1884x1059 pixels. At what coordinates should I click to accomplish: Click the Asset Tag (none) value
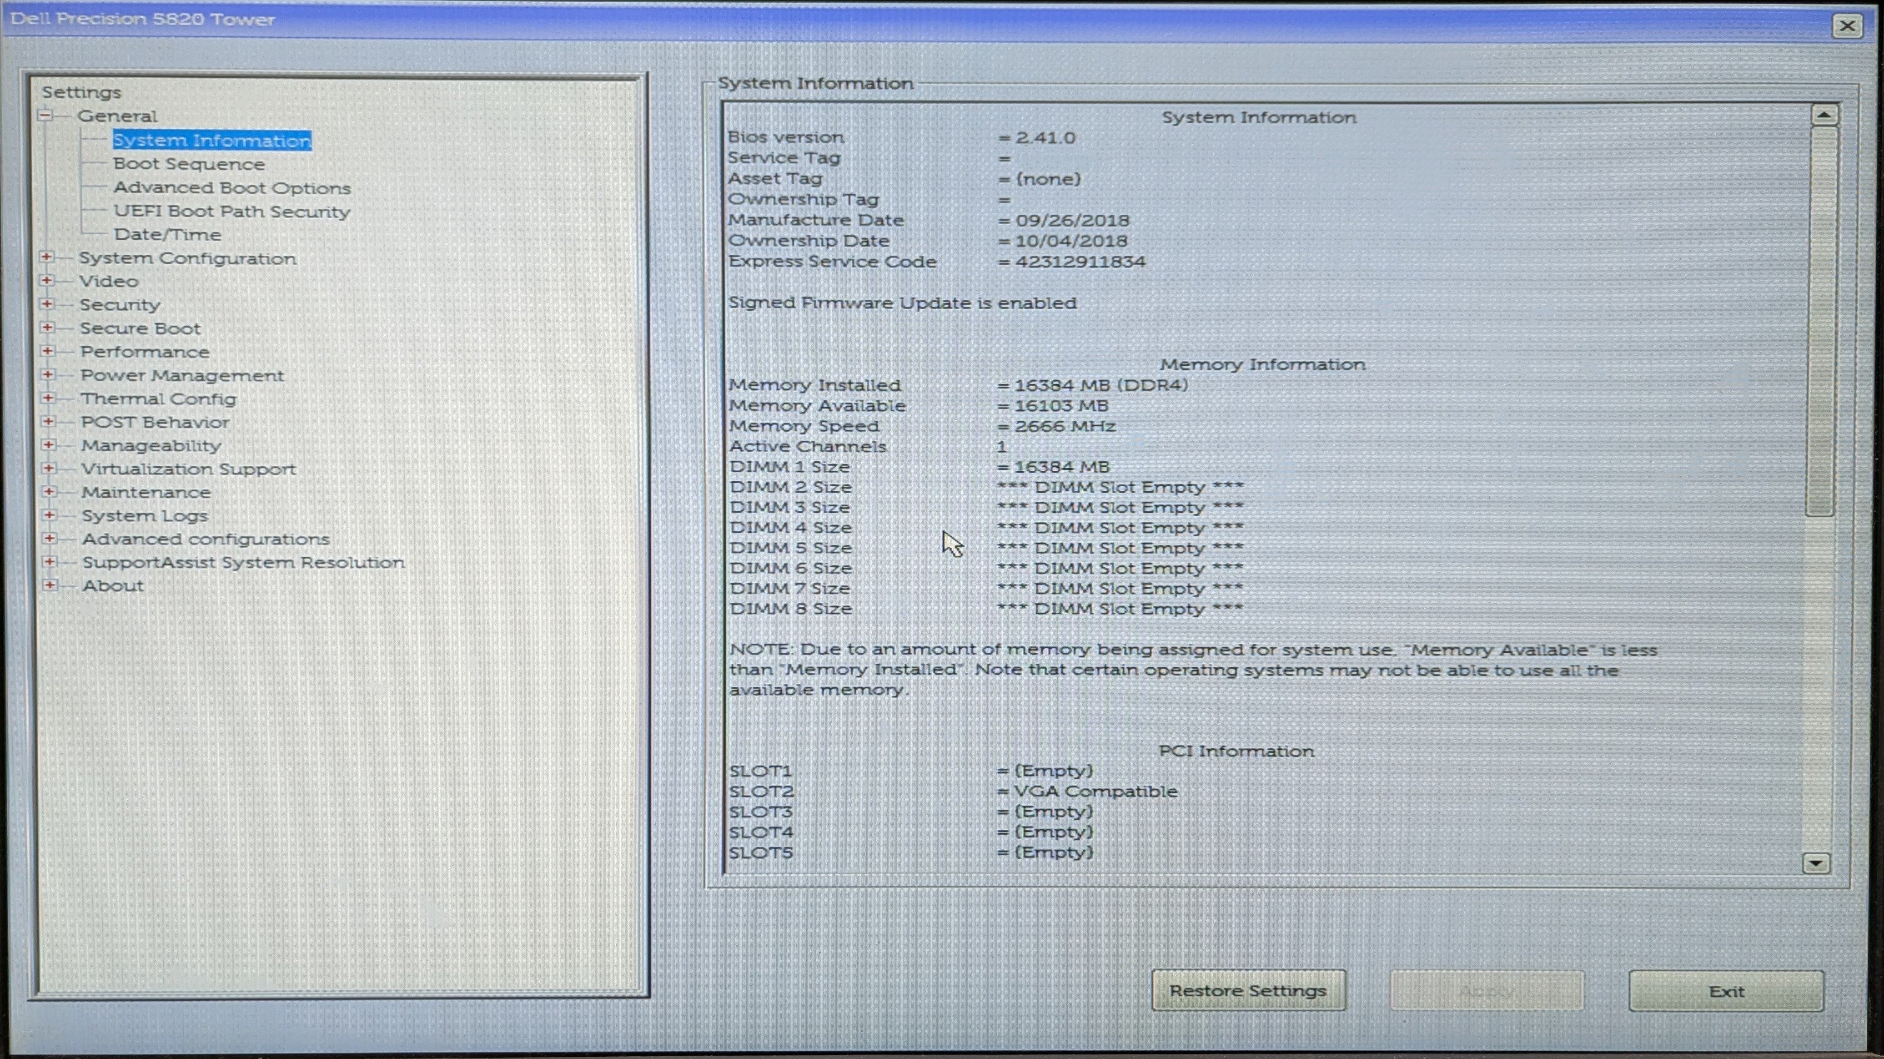[1048, 178]
